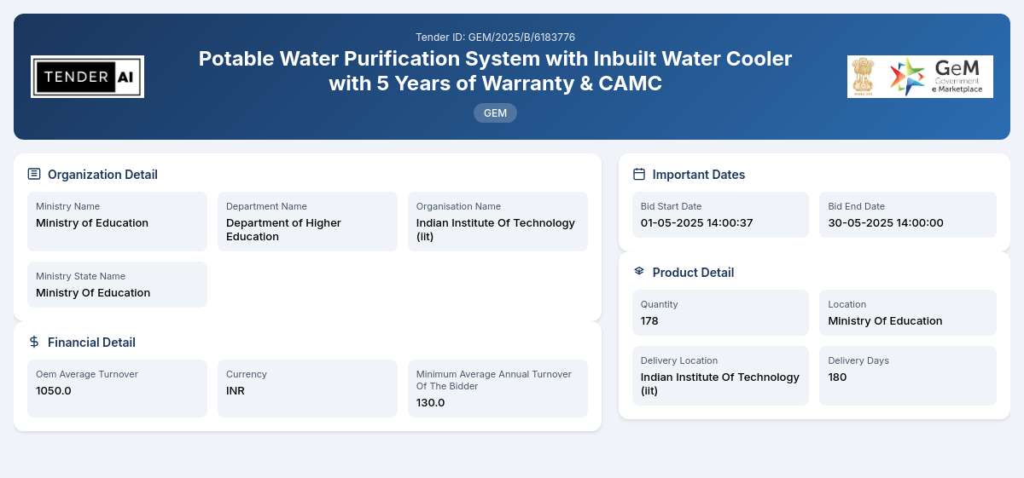Viewport: 1024px width, 478px height.
Task: Click the Oem Average Turnover card
Action: (x=117, y=389)
